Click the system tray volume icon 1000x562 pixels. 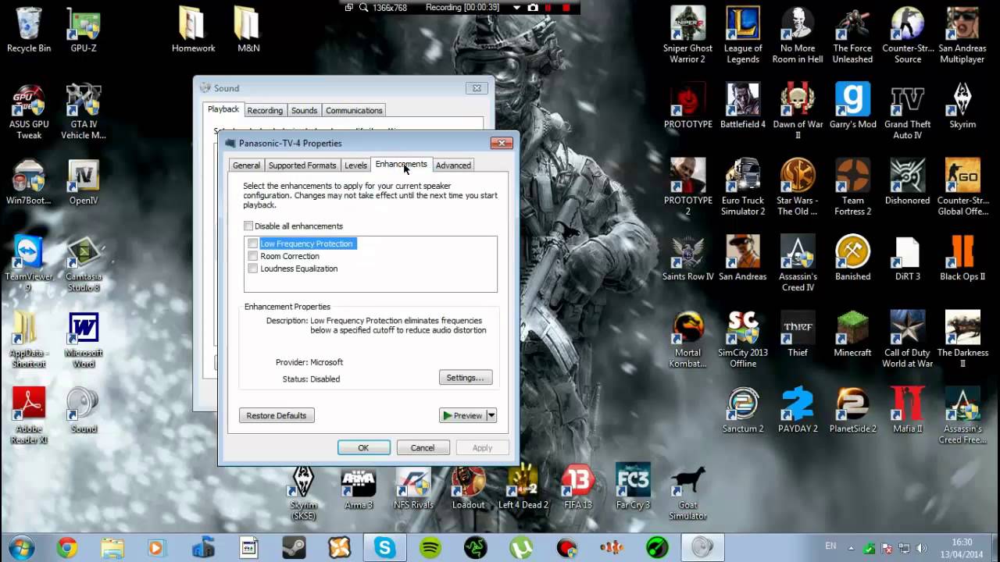pos(921,548)
